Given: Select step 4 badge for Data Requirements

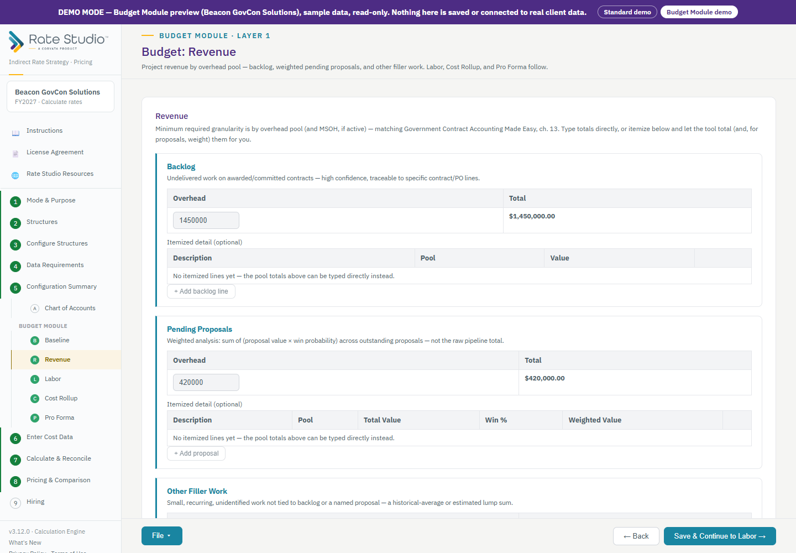Looking at the screenshot, I should coord(15,266).
